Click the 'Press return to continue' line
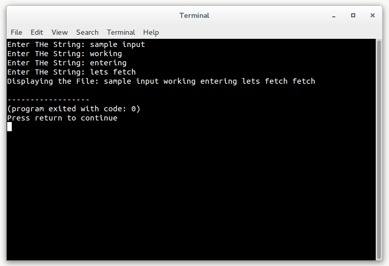 coord(62,118)
